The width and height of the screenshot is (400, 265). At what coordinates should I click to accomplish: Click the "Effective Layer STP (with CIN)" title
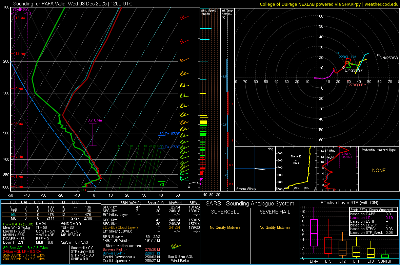(349, 203)
